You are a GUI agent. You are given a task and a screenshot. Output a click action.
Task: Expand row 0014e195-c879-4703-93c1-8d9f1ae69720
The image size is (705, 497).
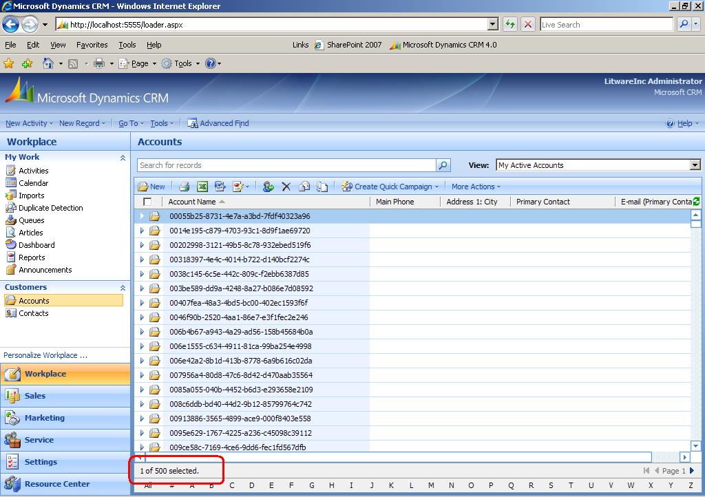(142, 231)
